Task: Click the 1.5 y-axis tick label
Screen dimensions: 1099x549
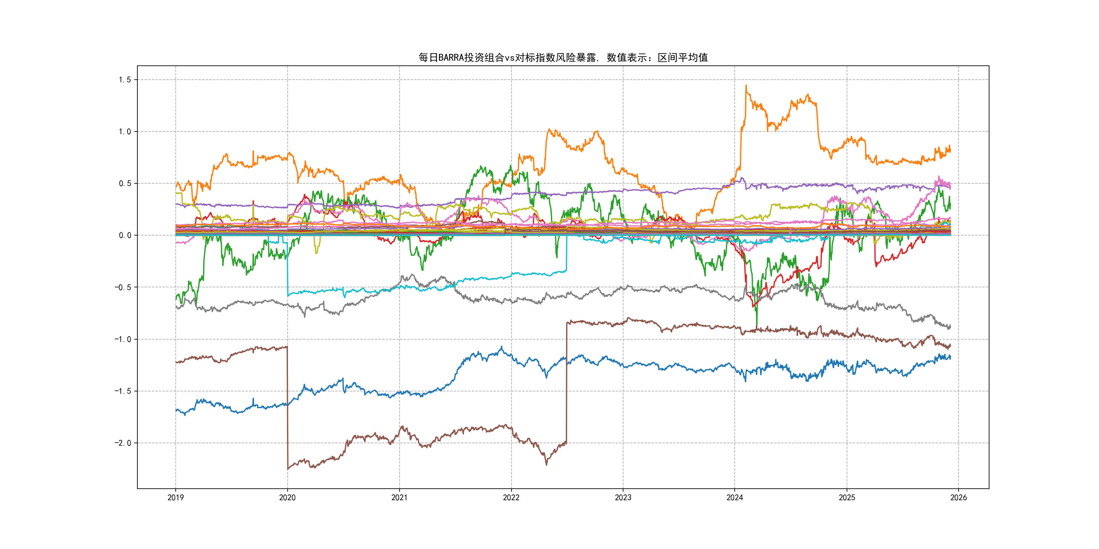Action: 124,80
